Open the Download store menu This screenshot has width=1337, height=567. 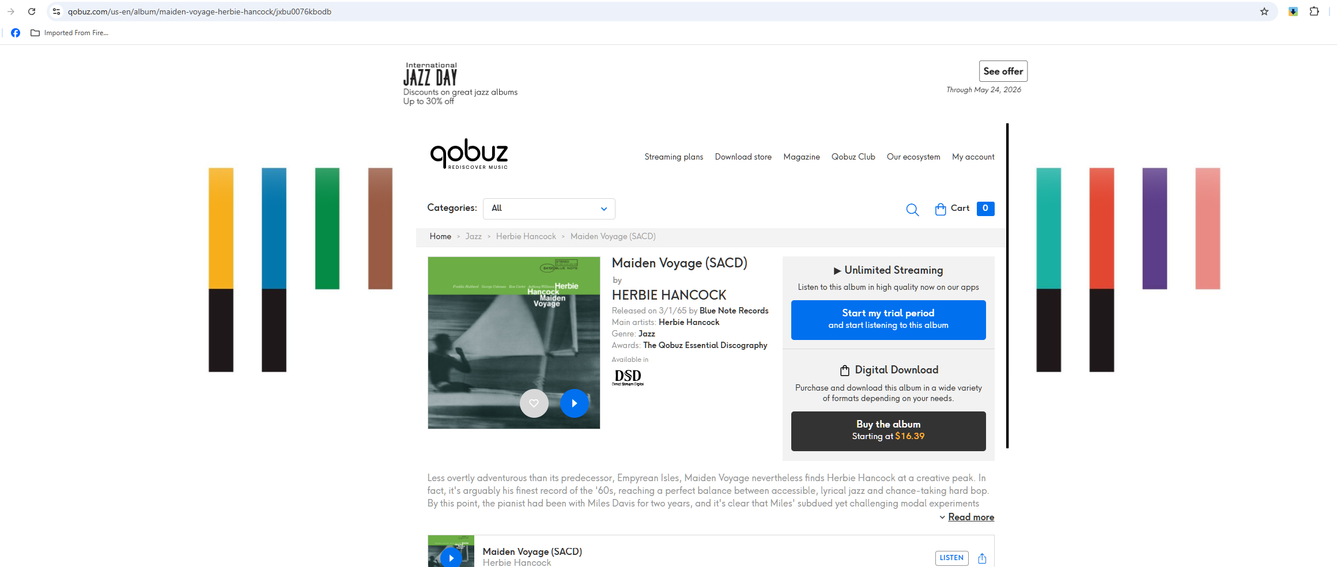coord(743,157)
